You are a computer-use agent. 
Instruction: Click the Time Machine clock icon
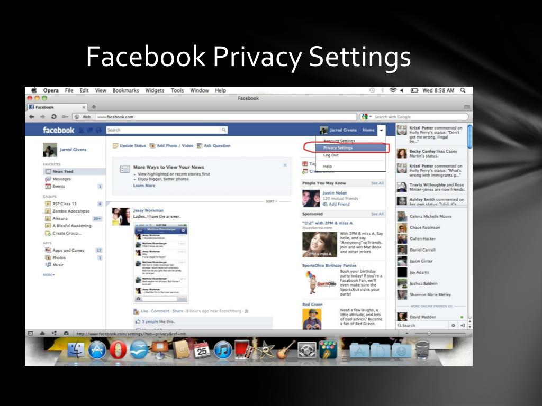point(372,90)
